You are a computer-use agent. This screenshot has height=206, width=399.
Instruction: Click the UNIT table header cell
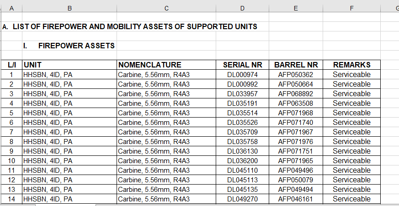pos(69,65)
